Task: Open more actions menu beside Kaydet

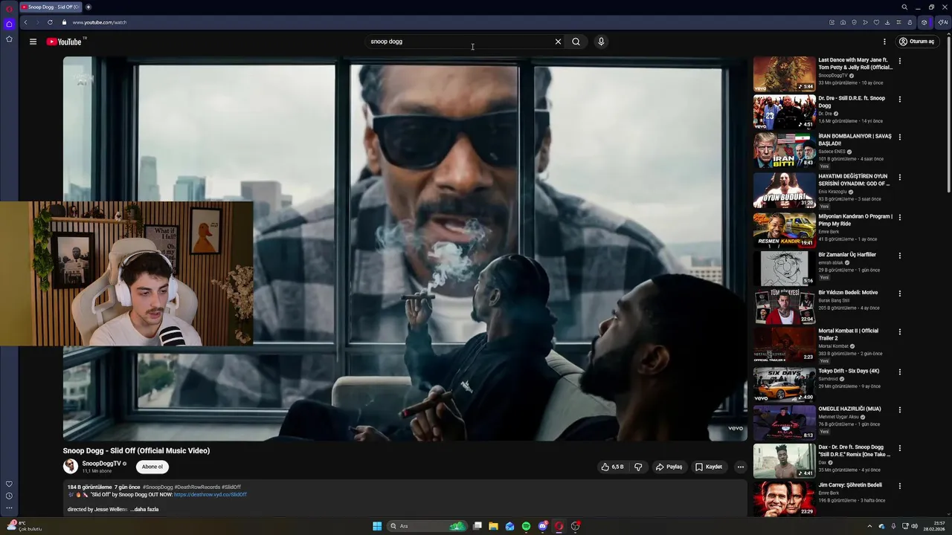Action: pyautogui.click(x=740, y=467)
